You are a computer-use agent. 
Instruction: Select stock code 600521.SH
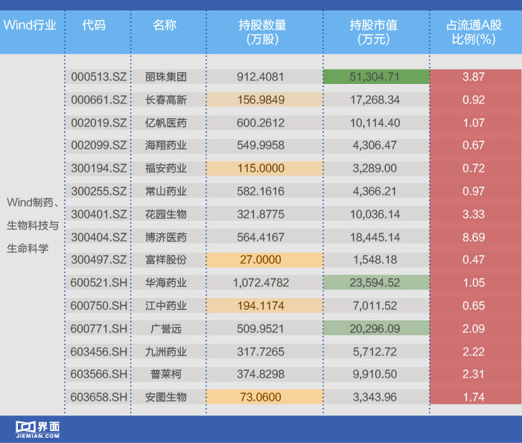pos(99,282)
